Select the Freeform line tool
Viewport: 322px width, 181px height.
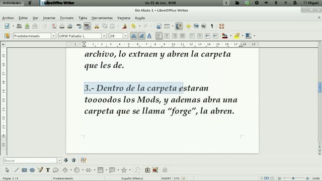tap(40, 170)
